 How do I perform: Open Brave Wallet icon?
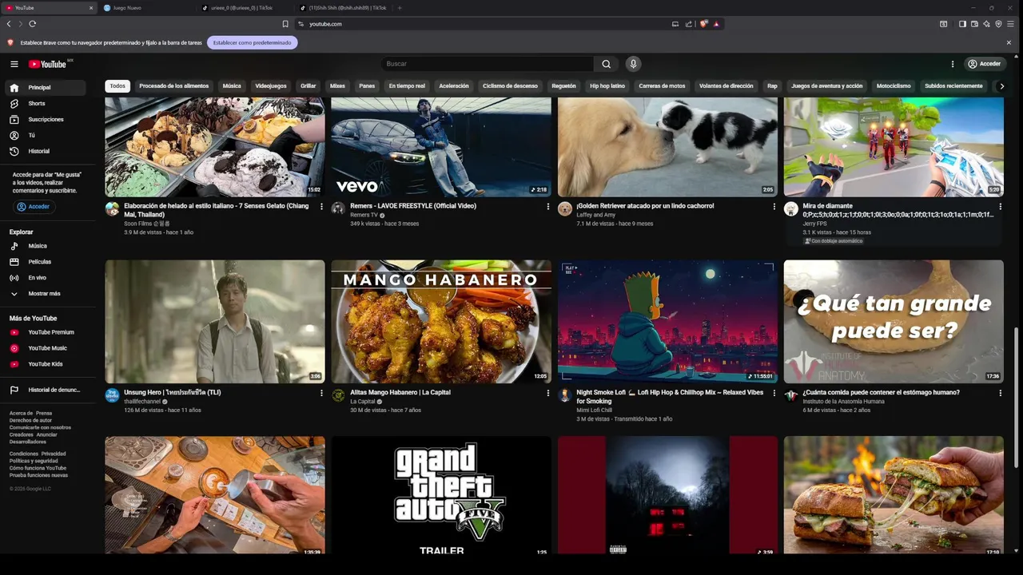tap(974, 24)
